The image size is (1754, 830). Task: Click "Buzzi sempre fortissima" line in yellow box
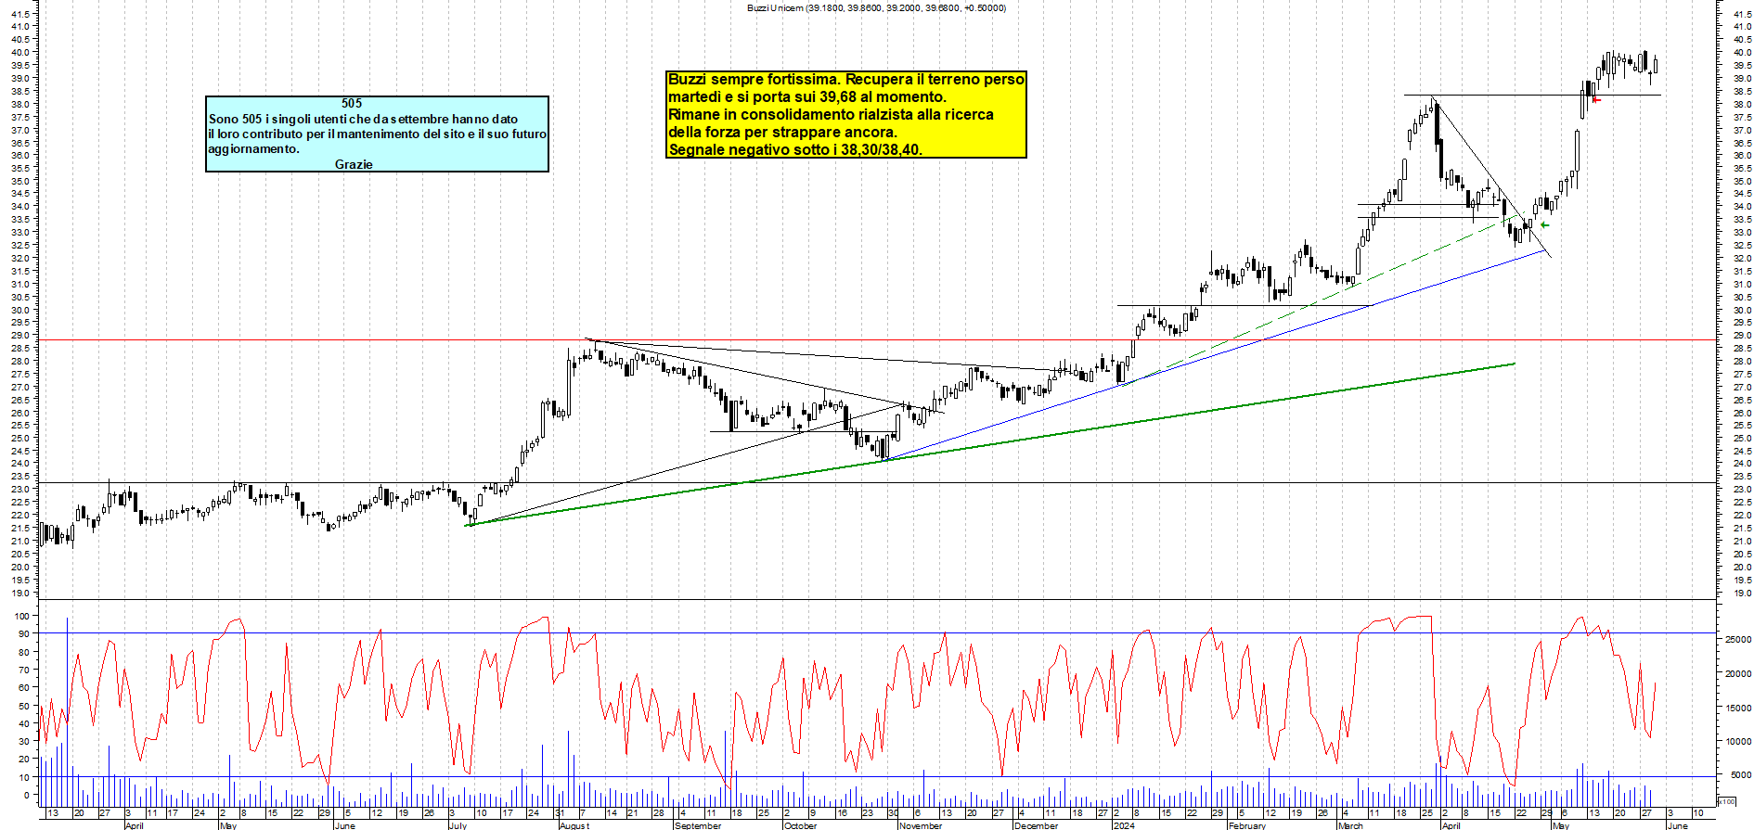click(x=846, y=80)
